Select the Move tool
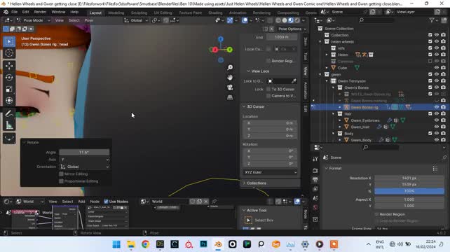The height and width of the screenshot is (252, 450). 9,66
